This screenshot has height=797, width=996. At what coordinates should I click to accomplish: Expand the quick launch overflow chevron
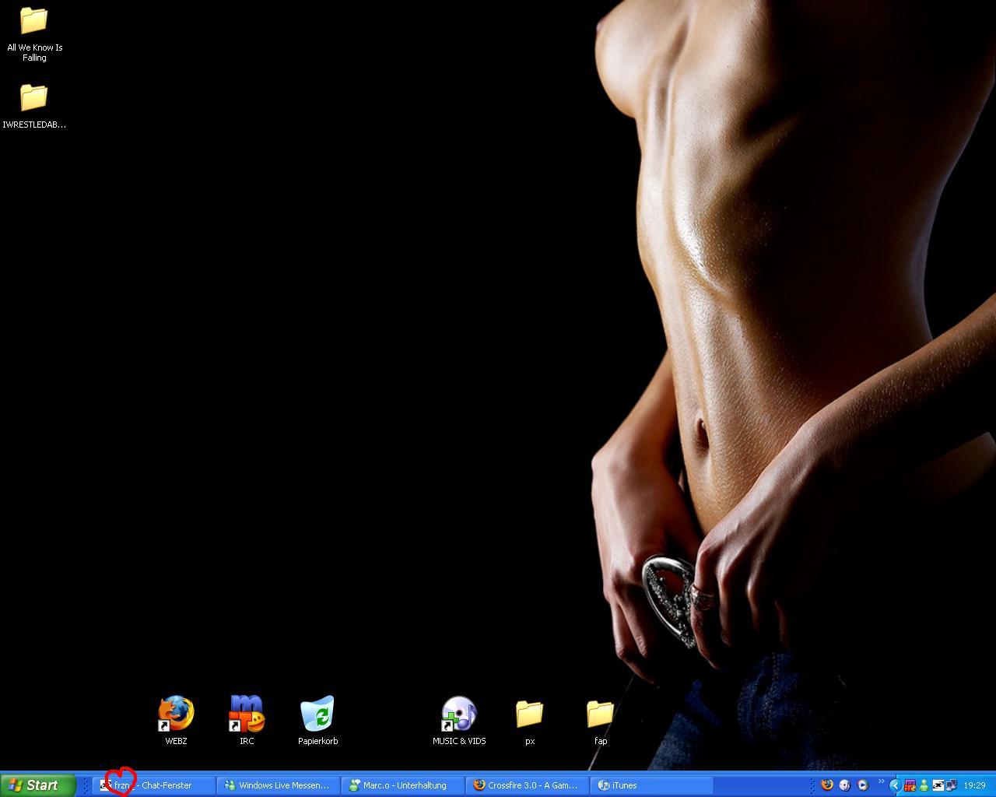[x=881, y=782]
